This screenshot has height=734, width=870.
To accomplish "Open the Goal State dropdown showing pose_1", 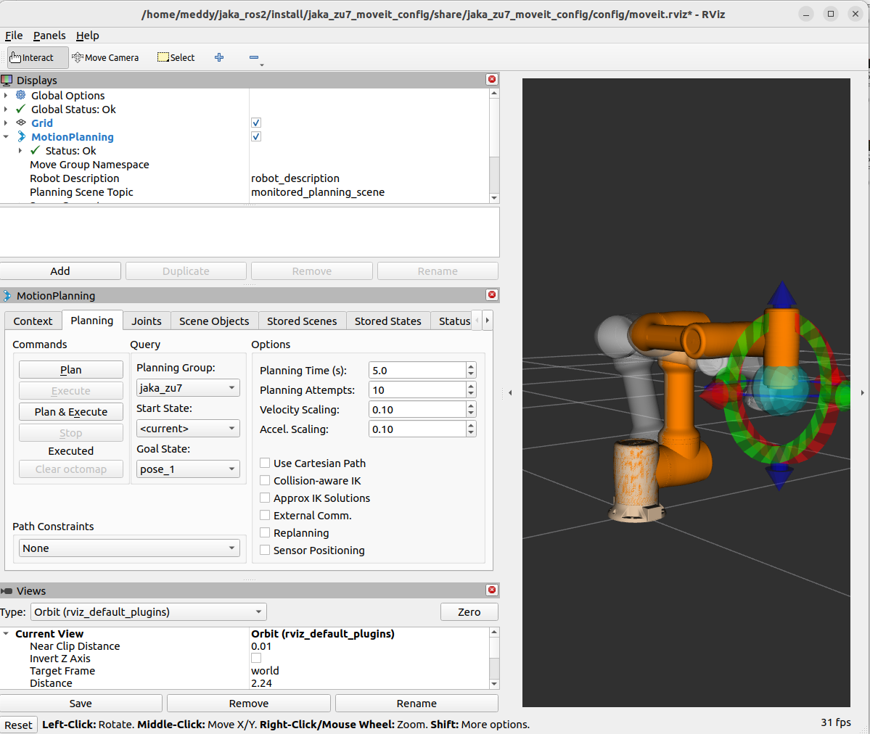I will pyautogui.click(x=187, y=469).
